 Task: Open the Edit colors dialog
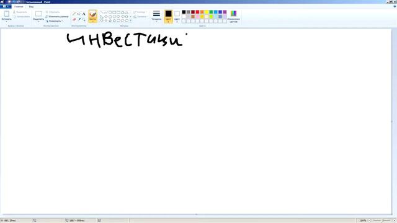pyautogui.click(x=233, y=17)
